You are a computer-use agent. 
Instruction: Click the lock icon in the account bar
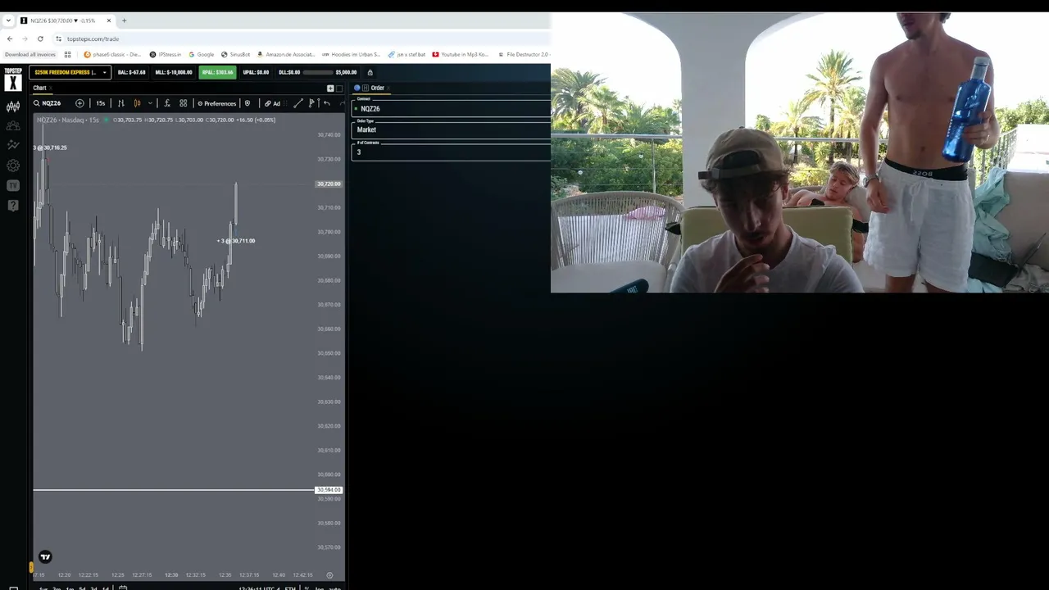pyautogui.click(x=370, y=72)
